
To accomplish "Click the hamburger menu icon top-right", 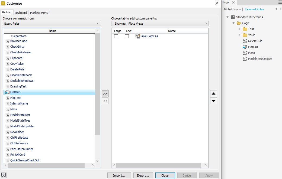I will pyautogui.click(x=280, y=2).
